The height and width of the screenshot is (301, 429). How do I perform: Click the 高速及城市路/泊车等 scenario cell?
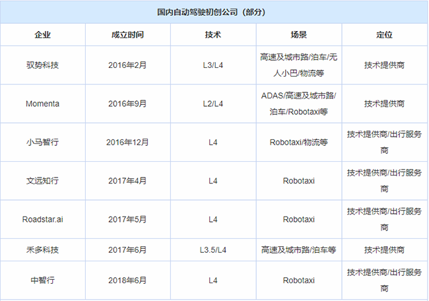(299, 250)
